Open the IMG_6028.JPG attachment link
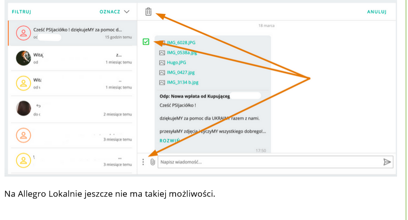This screenshot has width=408, height=220. point(181,43)
